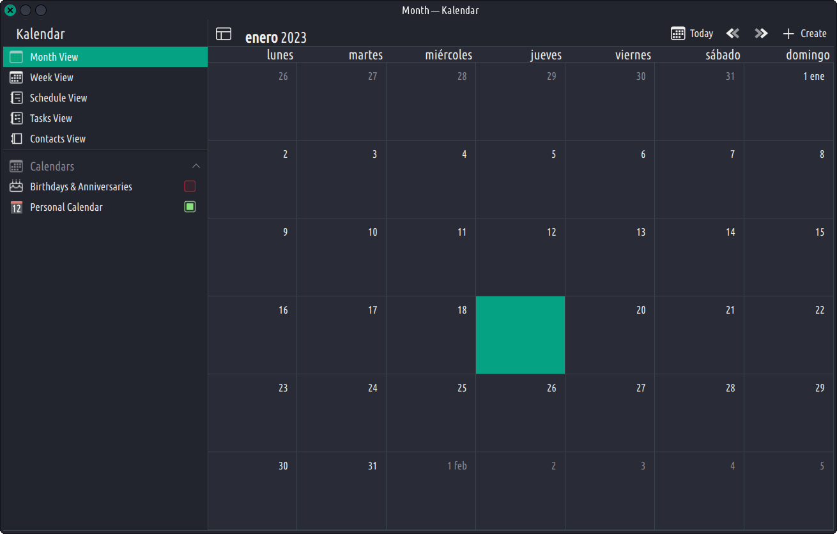Disable the Personal Calendar green checkbox
The image size is (837, 534).
(190, 207)
